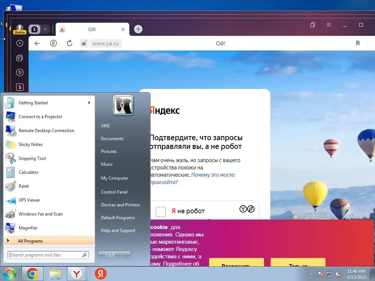Image resolution: width=375 pixels, height=281 pixels.
Task: Click the user account picture
Action: pyautogui.click(x=123, y=105)
